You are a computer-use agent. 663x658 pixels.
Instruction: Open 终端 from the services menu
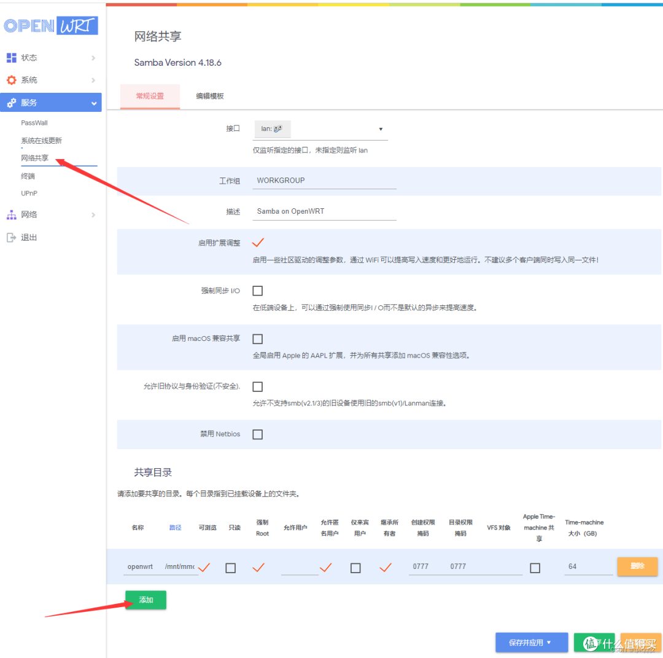(28, 176)
